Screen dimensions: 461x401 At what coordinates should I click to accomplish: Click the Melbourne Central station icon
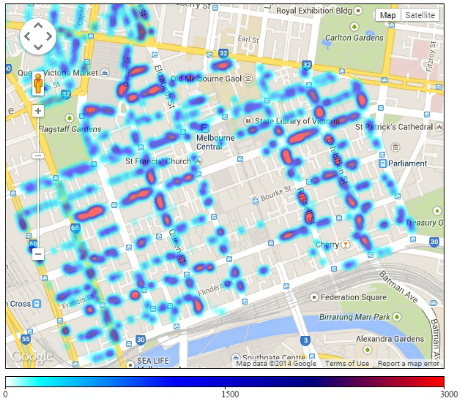(205, 128)
